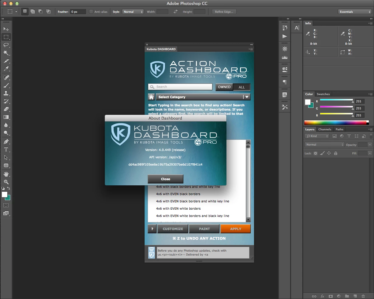This screenshot has width=374, height=299.
Task: Select the History Brush tool
Action: (x=6, y=101)
